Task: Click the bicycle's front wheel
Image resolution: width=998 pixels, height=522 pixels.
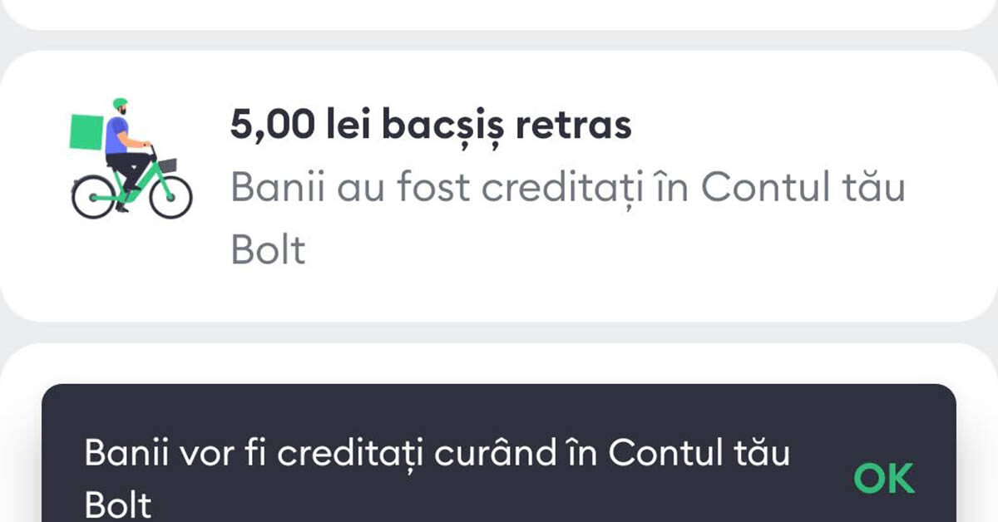Action: click(170, 197)
